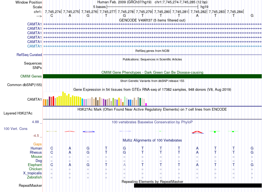Click the 'Human Feb. 2009 (GRCh37/hg19)' assembly text
The width and height of the screenshot is (262, 192).
coord(124,2)
